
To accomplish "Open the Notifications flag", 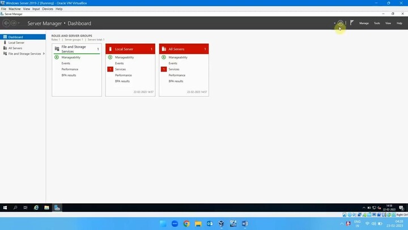I will pos(352,23).
